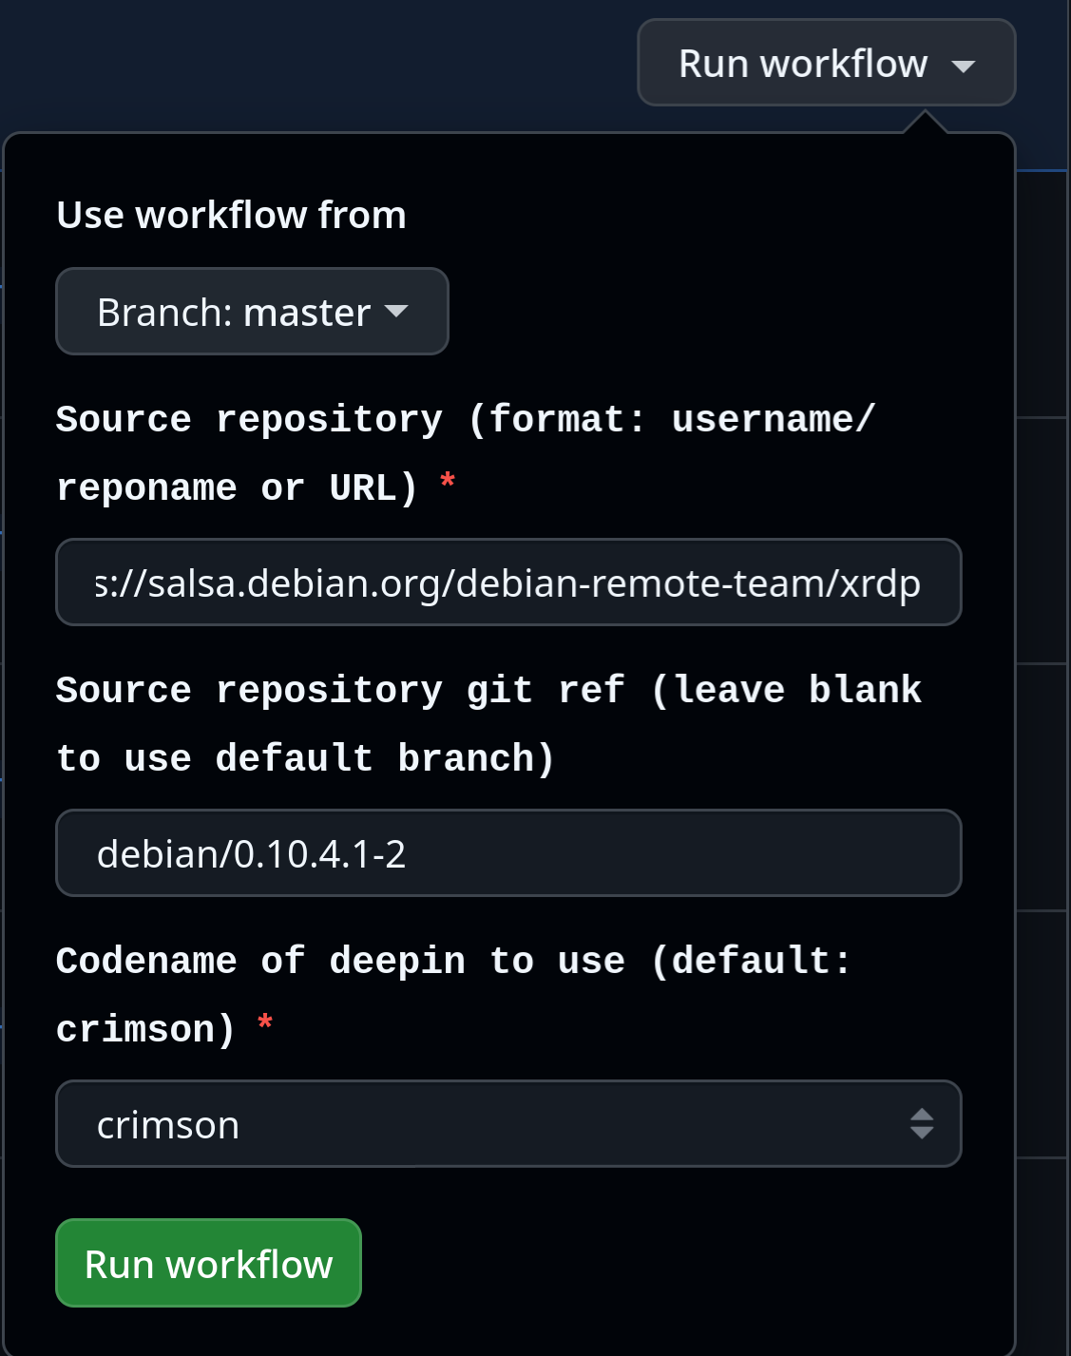
Task: Open the Run workflow dropdown at top
Action: [826, 64]
